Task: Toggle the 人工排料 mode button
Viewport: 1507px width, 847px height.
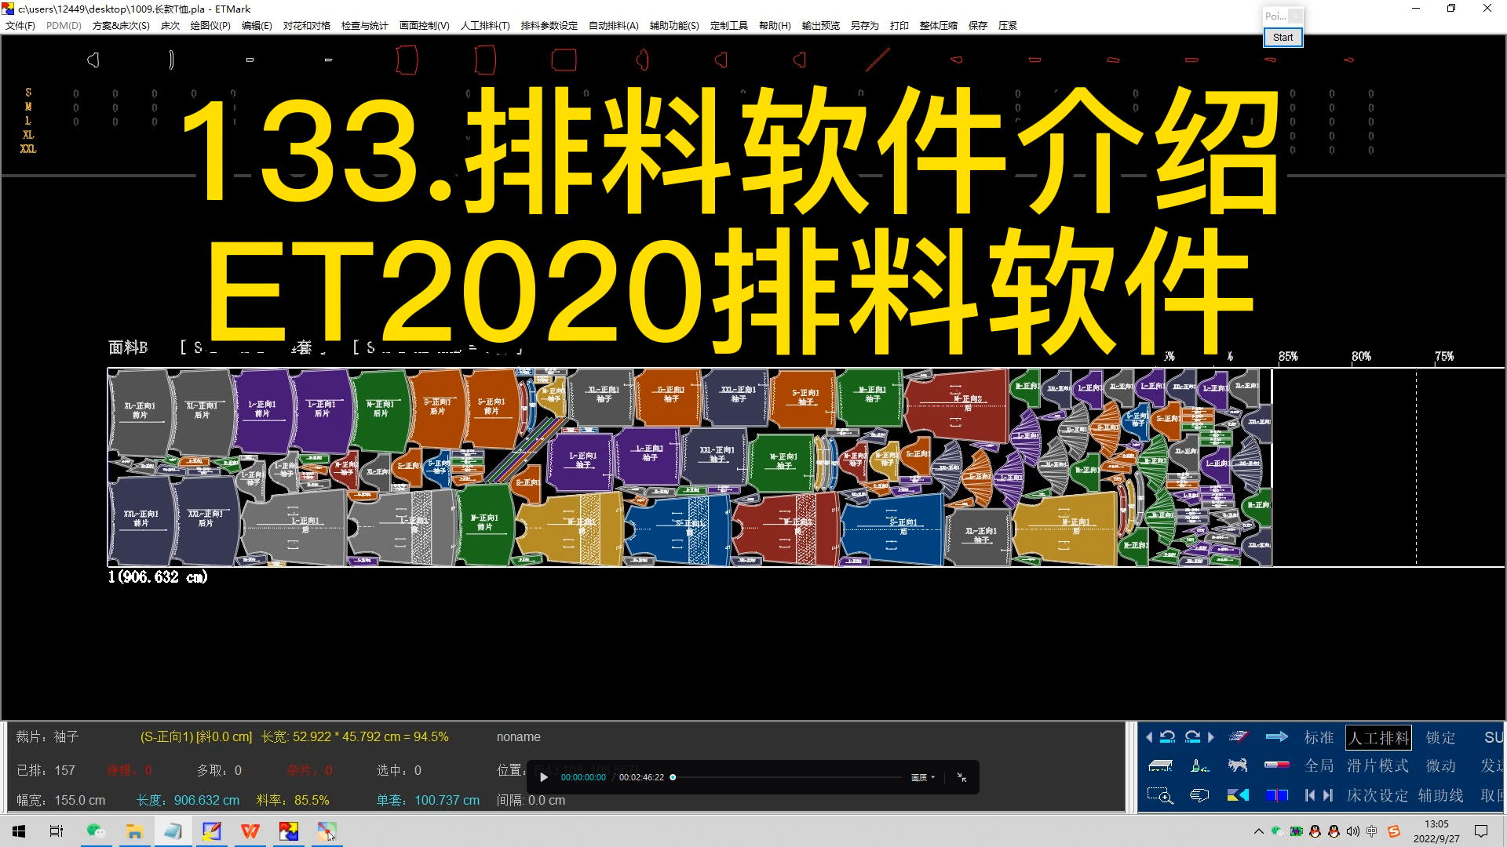Action: 1378,737
